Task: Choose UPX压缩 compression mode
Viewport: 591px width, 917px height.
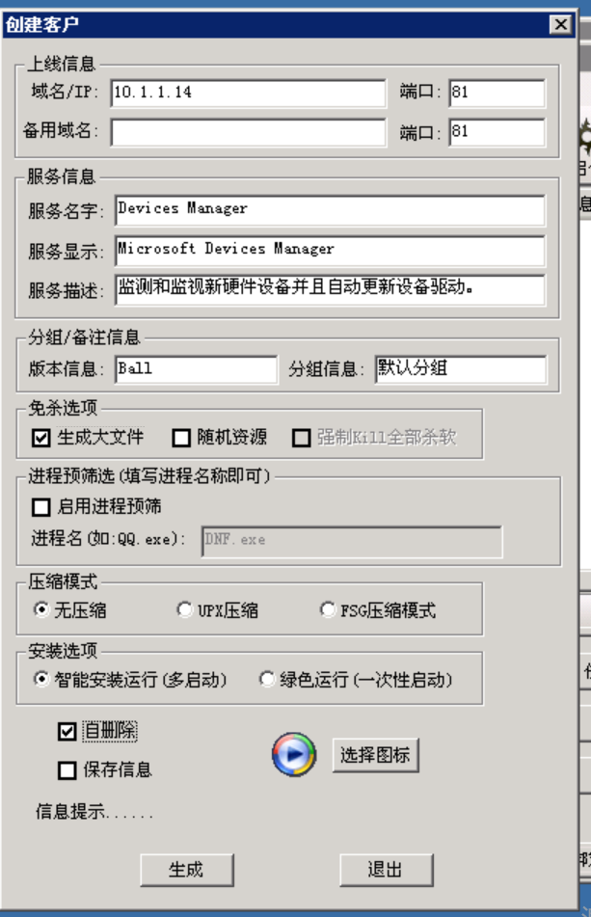Action: pos(185,610)
